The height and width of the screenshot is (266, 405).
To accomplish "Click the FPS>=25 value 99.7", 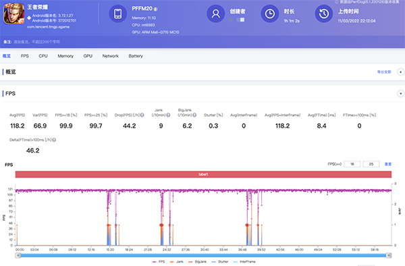I will click(x=96, y=126).
